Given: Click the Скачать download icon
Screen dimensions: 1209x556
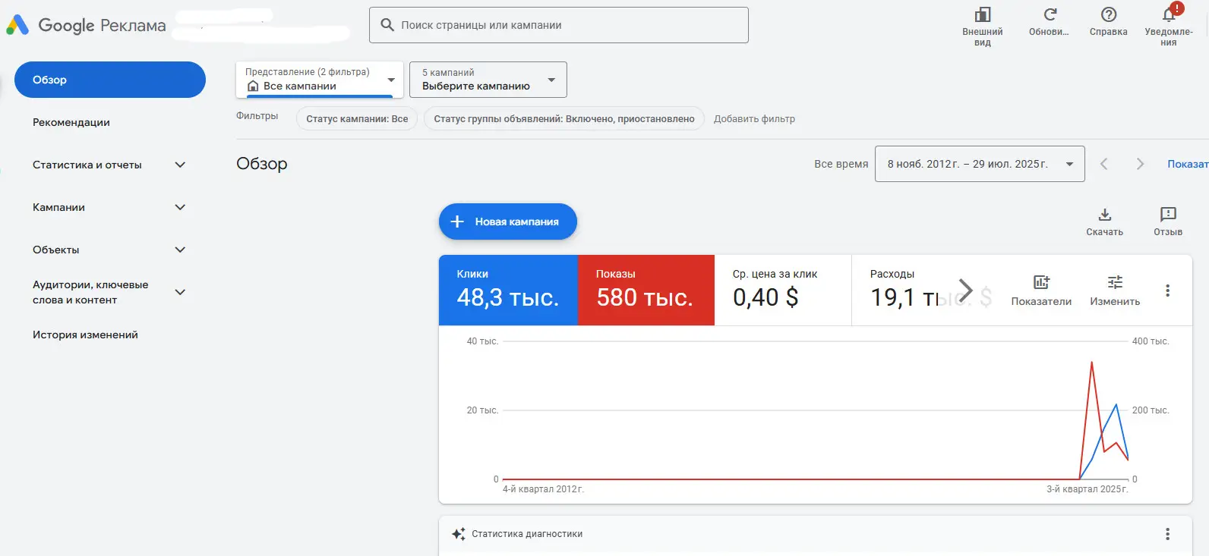Looking at the screenshot, I should (1104, 215).
